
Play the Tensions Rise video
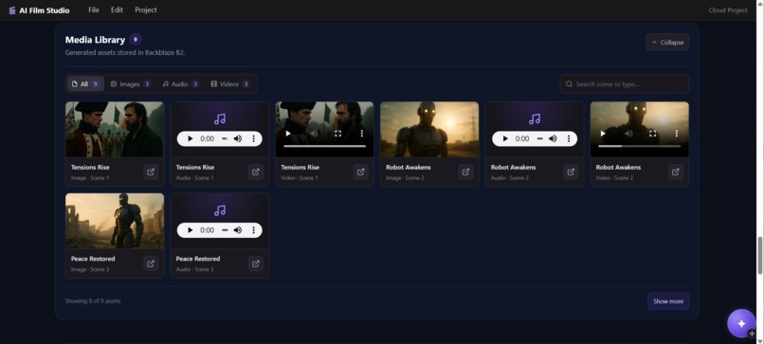tap(288, 133)
